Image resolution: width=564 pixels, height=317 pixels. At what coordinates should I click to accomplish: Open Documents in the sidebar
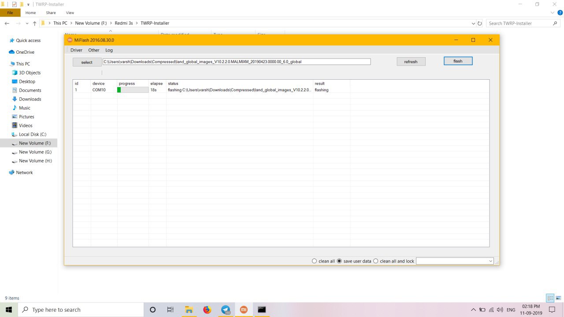30,90
